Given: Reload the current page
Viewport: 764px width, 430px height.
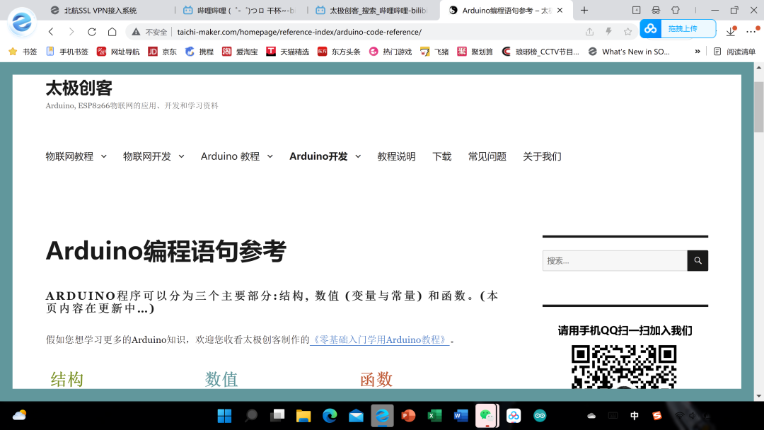Looking at the screenshot, I should tap(91, 32).
